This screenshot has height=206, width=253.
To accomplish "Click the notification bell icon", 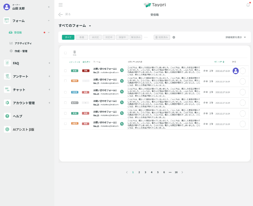I will click(x=248, y=5).
